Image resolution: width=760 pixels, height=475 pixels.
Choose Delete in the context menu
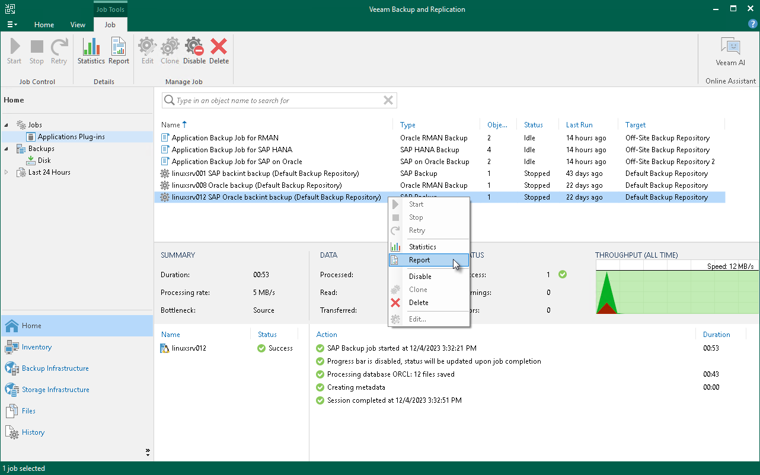point(429,303)
